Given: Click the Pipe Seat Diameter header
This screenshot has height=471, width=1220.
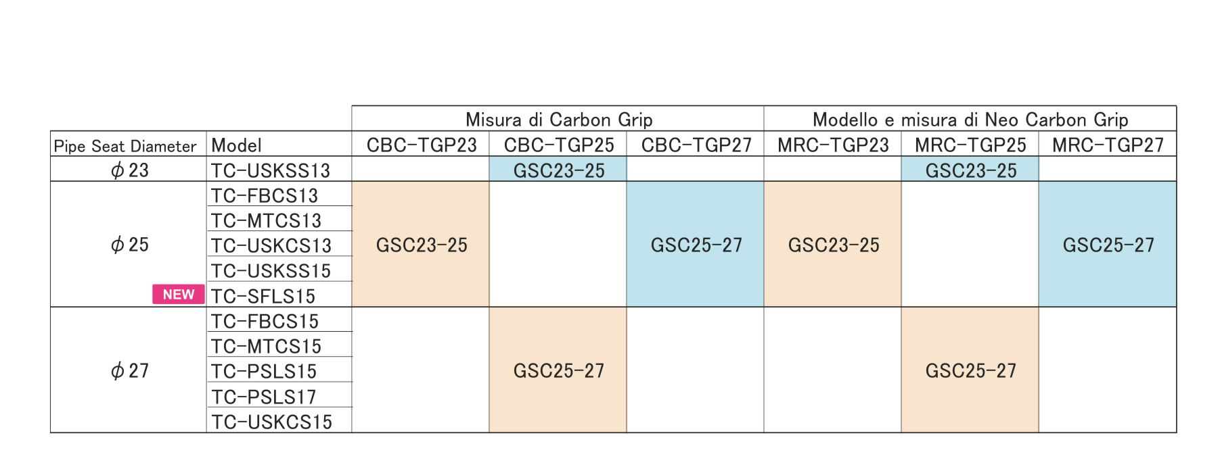Looking at the screenshot, I should (125, 146).
